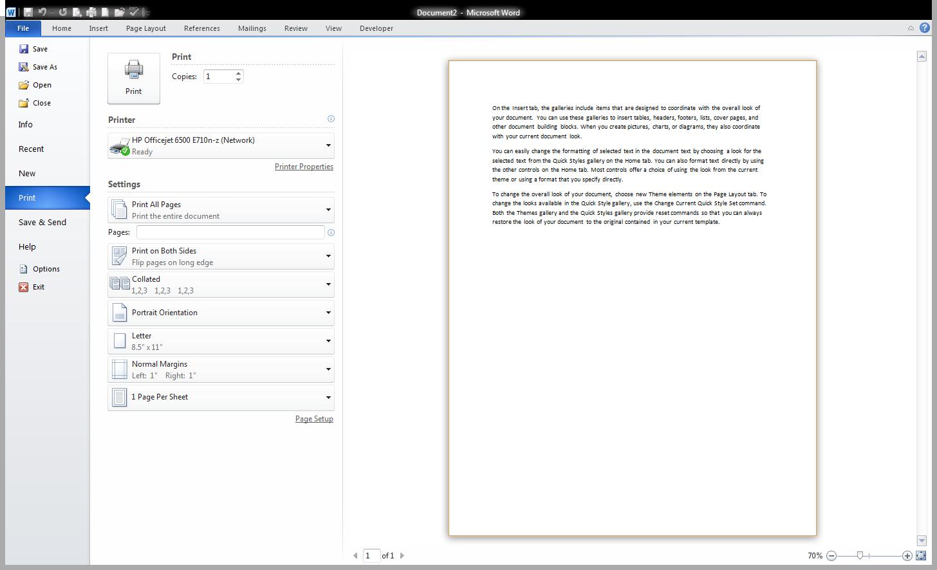Switch to the Home ribbon tab
Viewport: 937px width, 570px height.
click(61, 28)
